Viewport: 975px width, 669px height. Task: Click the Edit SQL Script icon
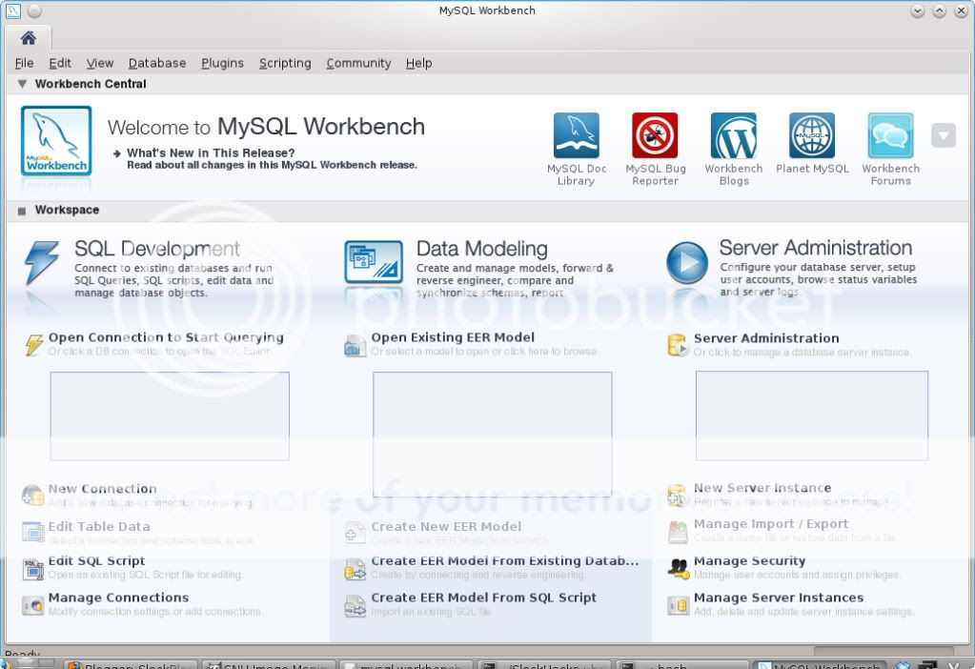(x=33, y=569)
